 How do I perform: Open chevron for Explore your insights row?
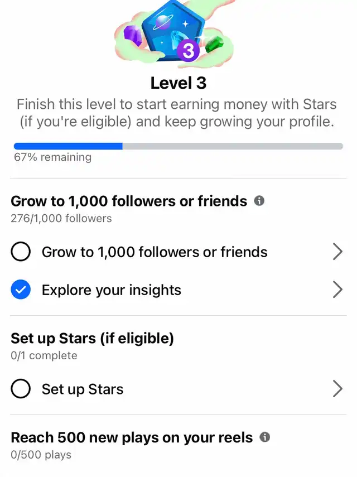point(337,290)
